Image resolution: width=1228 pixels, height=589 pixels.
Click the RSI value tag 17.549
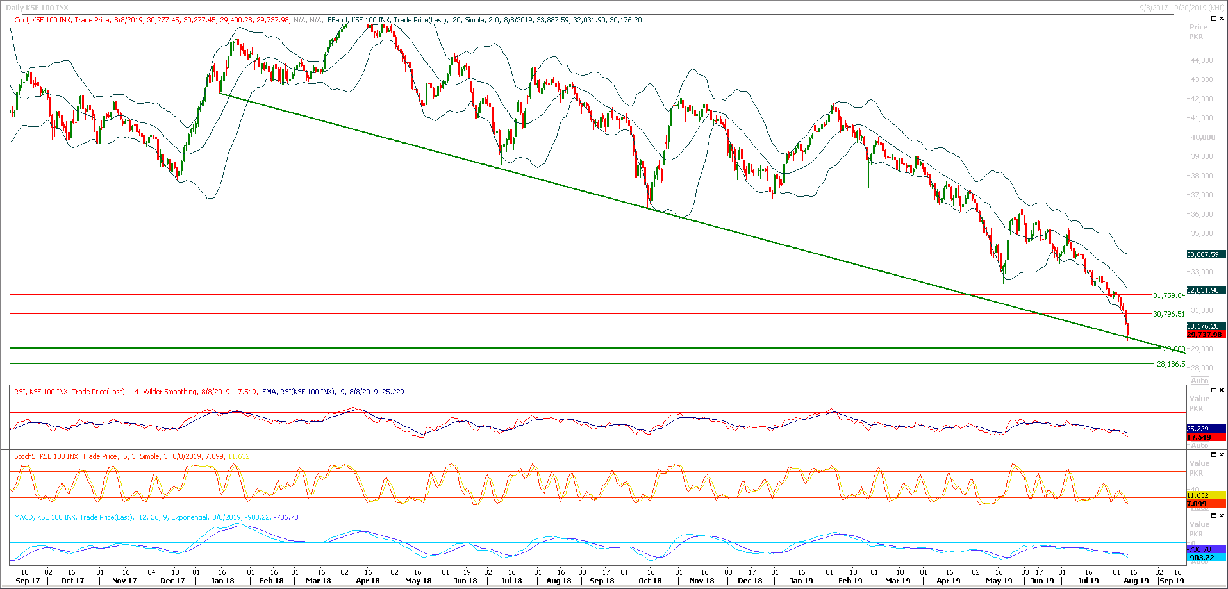(1206, 437)
